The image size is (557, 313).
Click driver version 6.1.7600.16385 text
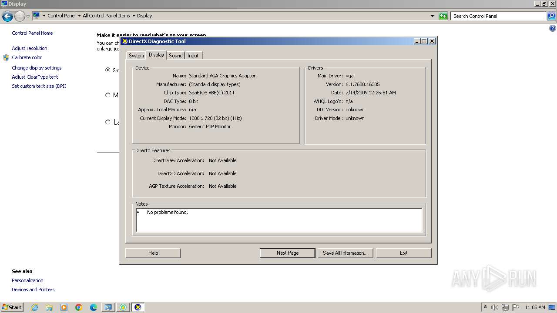click(362, 84)
